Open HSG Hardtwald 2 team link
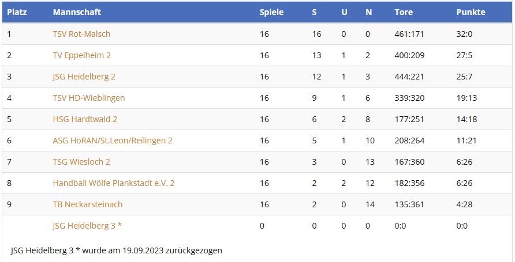This screenshot has width=515, height=262. pos(85,119)
